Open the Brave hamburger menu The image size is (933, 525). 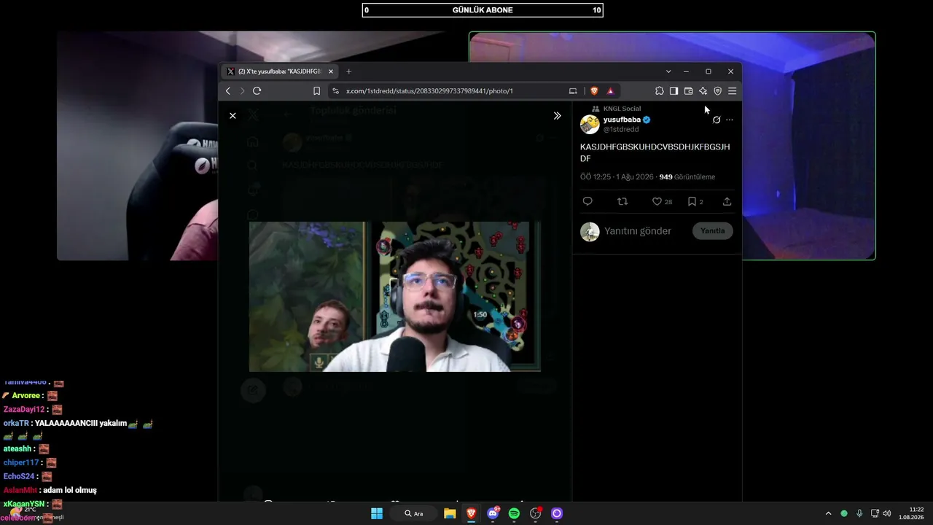click(x=732, y=91)
